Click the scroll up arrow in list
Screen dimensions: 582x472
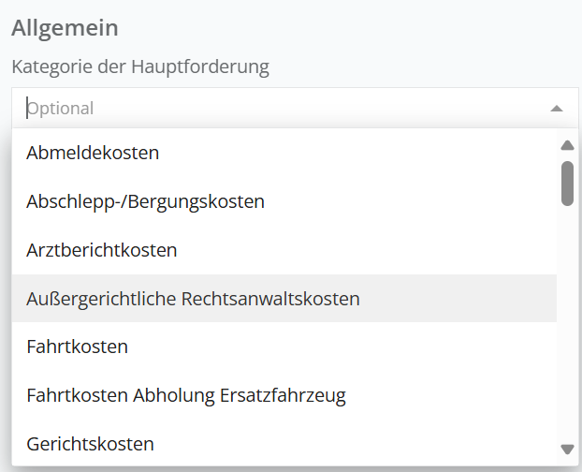566,145
